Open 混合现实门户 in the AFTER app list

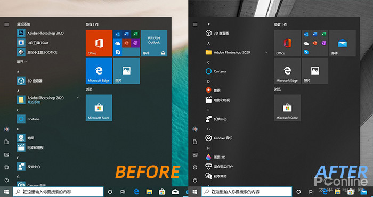tap(219, 167)
